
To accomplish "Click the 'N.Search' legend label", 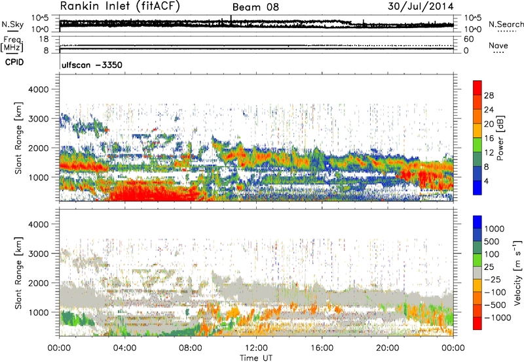I will 506,24.
